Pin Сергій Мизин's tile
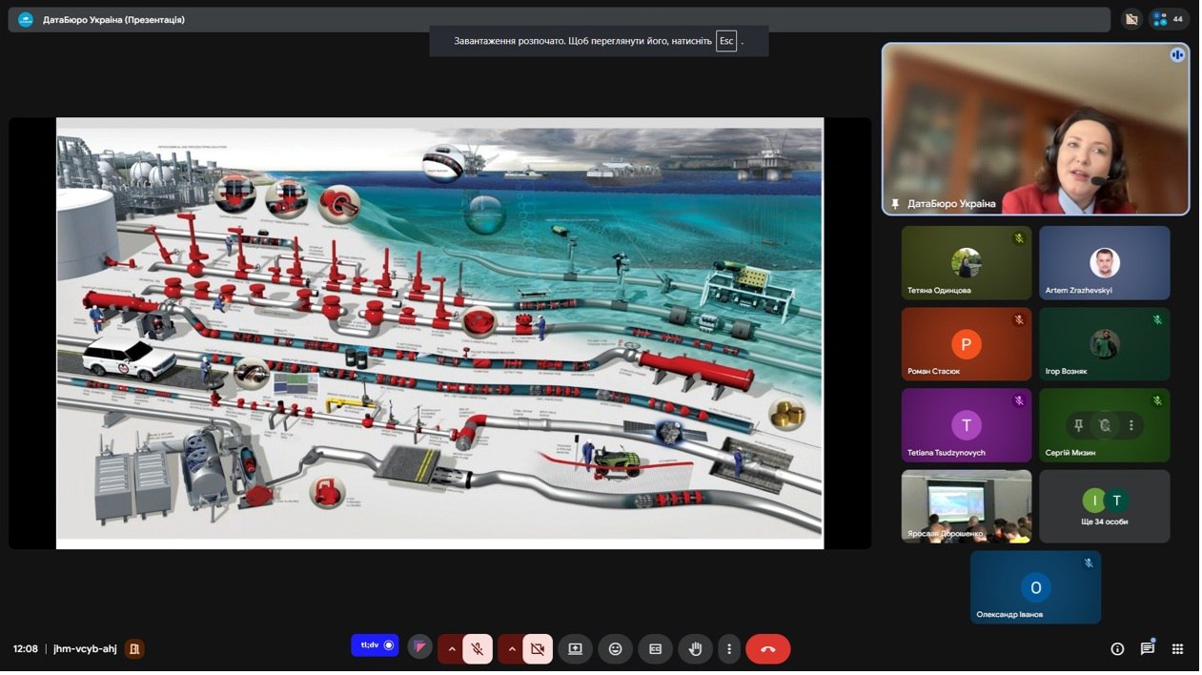Image resolution: width=1202 pixels, height=675 pixels. click(x=1078, y=425)
